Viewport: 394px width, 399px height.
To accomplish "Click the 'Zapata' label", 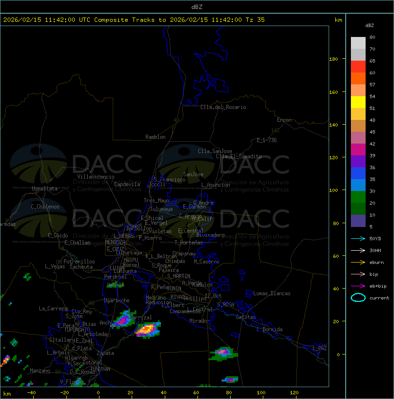I will [x=105, y=353].
